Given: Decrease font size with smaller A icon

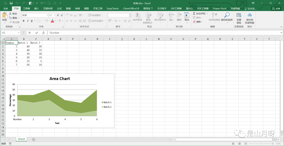Looking at the screenshot, I should (62, 15).
